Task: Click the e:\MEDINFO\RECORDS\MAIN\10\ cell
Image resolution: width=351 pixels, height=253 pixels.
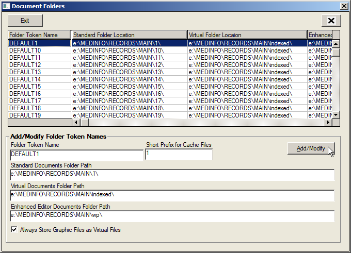Action: point(130,50)
